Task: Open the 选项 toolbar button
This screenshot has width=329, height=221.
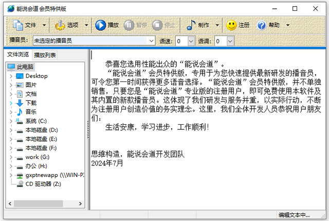Action: [x=66, y=25]
